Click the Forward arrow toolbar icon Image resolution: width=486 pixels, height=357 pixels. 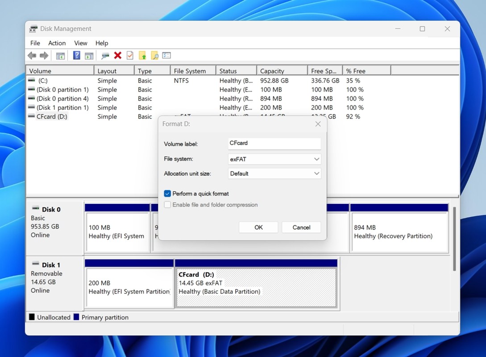click(44, 56)
